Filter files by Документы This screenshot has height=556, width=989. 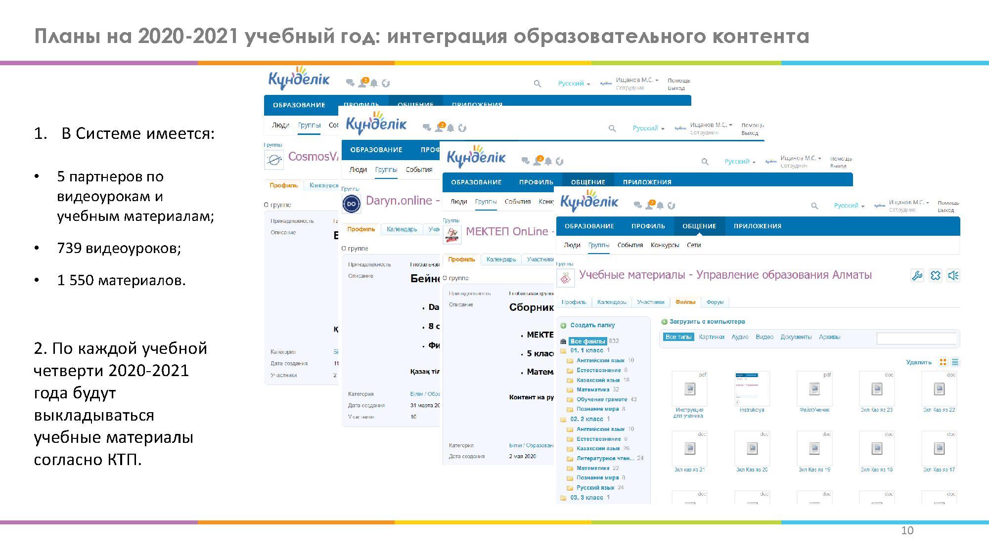click(x=796, y=337)
